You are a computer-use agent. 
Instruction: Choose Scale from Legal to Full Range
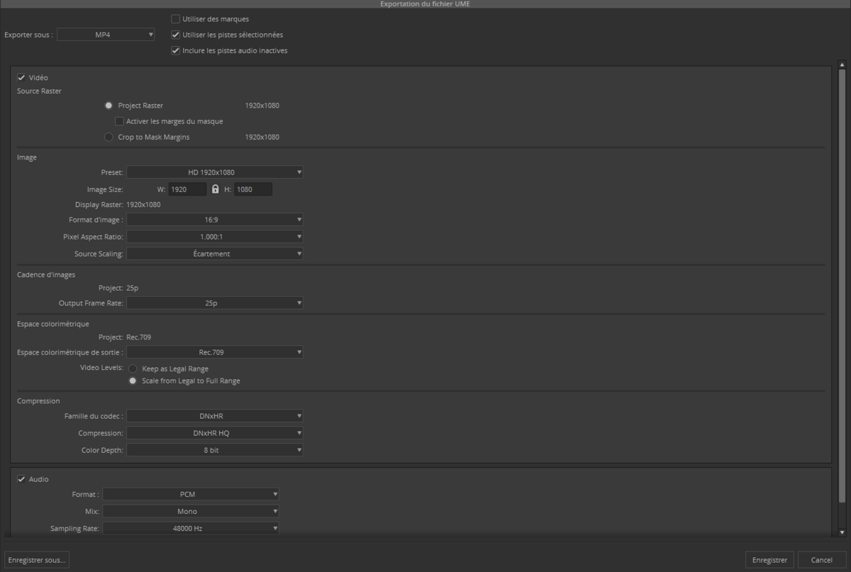pos(133,381)
